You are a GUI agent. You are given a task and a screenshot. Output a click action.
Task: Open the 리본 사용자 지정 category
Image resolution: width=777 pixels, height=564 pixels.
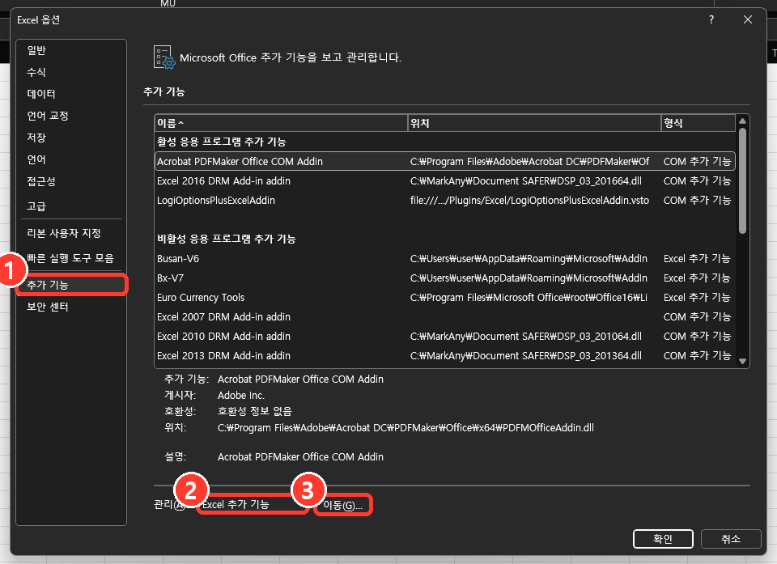coord(71,233)
